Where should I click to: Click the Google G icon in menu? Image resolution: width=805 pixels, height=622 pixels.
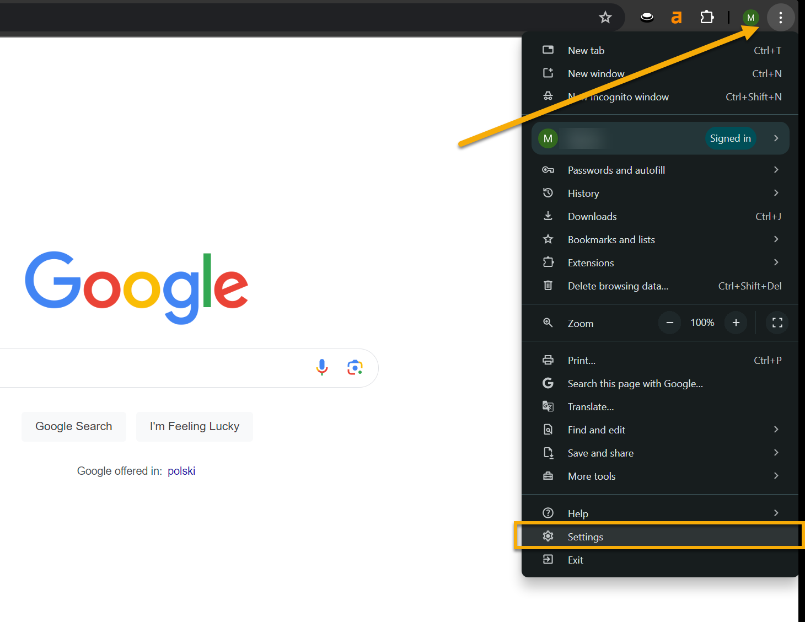tap(548, 383)
